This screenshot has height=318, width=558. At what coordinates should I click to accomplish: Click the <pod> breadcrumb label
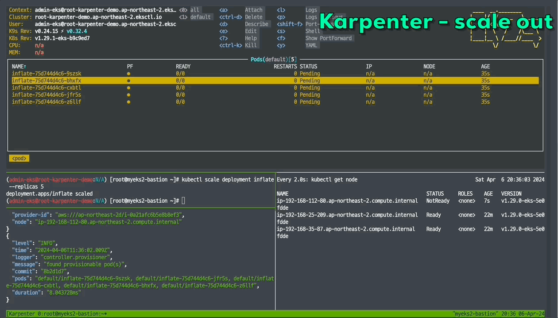pos(19,158)
